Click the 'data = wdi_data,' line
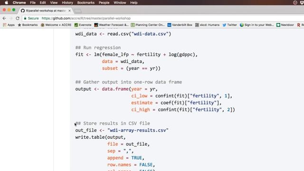 click(123, 61)
